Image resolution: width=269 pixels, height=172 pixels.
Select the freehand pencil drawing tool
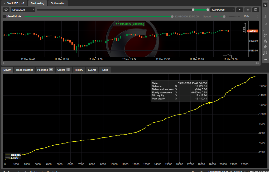(265, 35)
